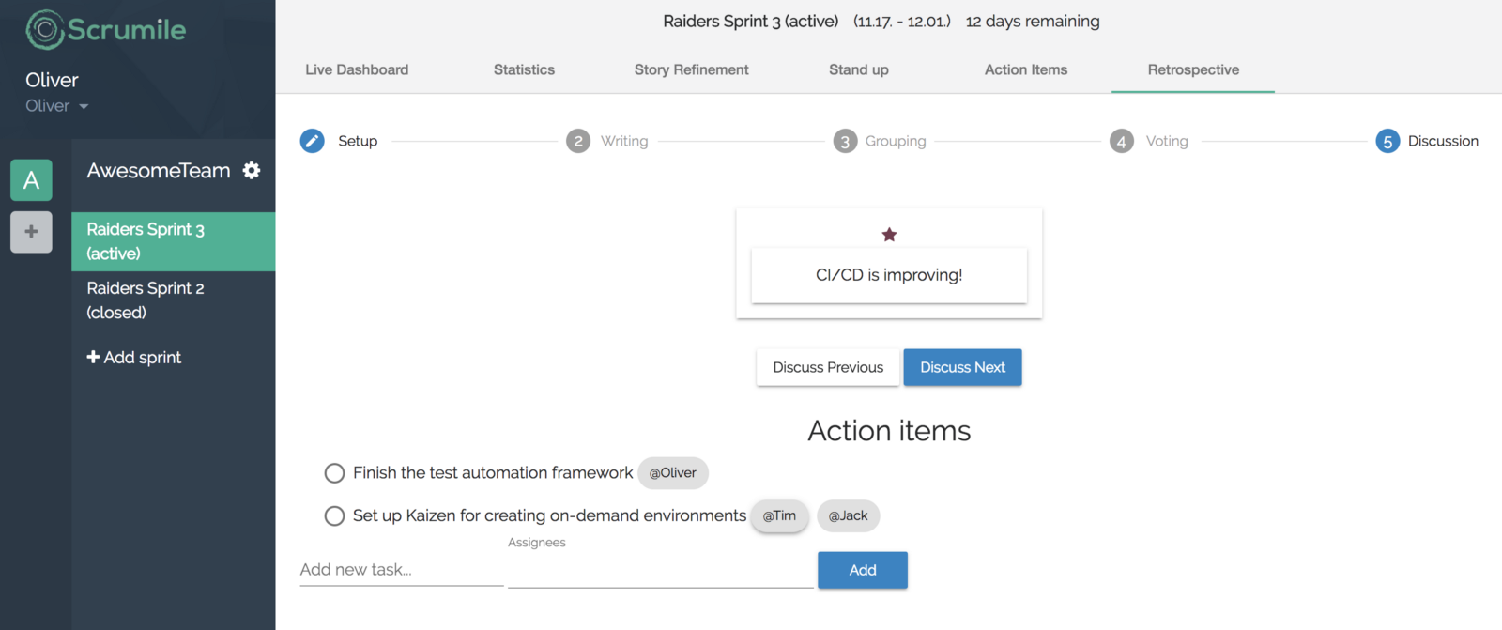The height and width of the screenshot is (630, 1502).
Task: Go to step 2 Writing circle
Action: (x=578, y=141)
